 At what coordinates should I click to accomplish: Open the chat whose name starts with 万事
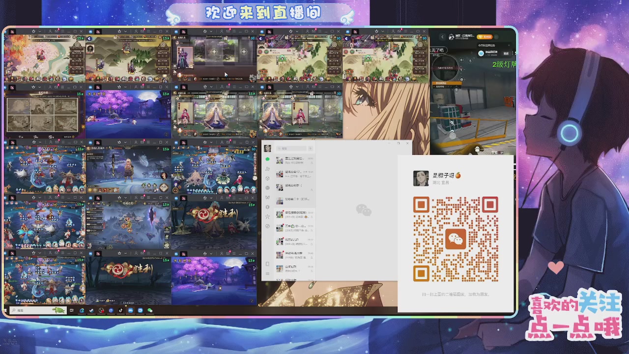pos(295,228)
